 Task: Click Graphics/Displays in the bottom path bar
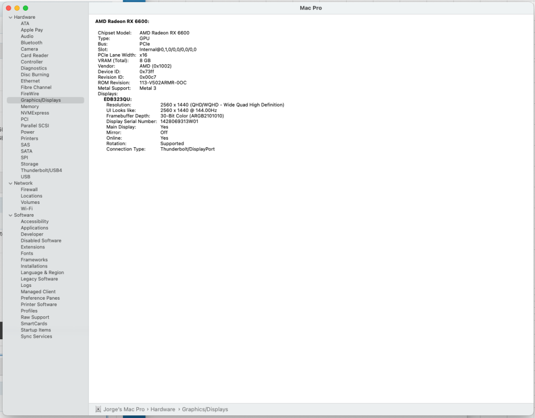click(205, 409)
